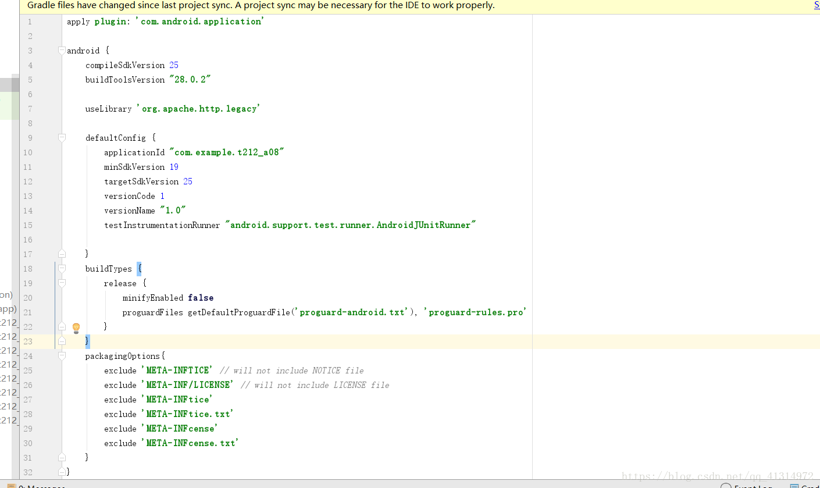The height and width of the screenshot is (488, 820).
Task: Click line number 1 in the gutter
Action: click(x=30, y=22)
